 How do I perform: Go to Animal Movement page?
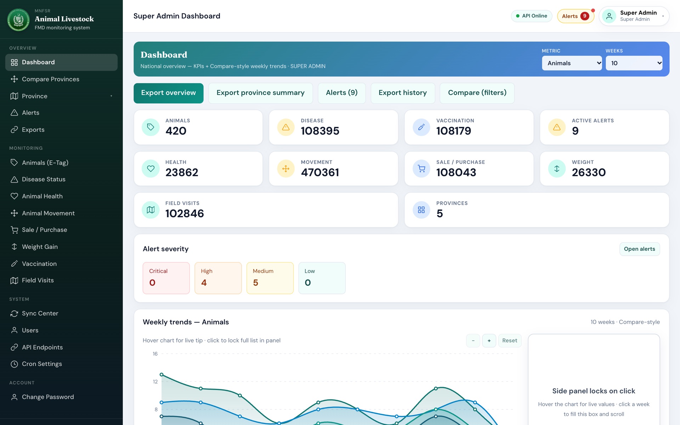coord(61,213)
